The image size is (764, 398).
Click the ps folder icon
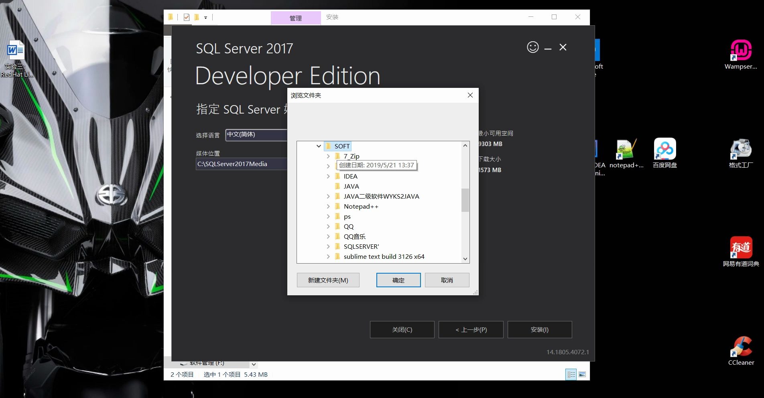point(337,216)
